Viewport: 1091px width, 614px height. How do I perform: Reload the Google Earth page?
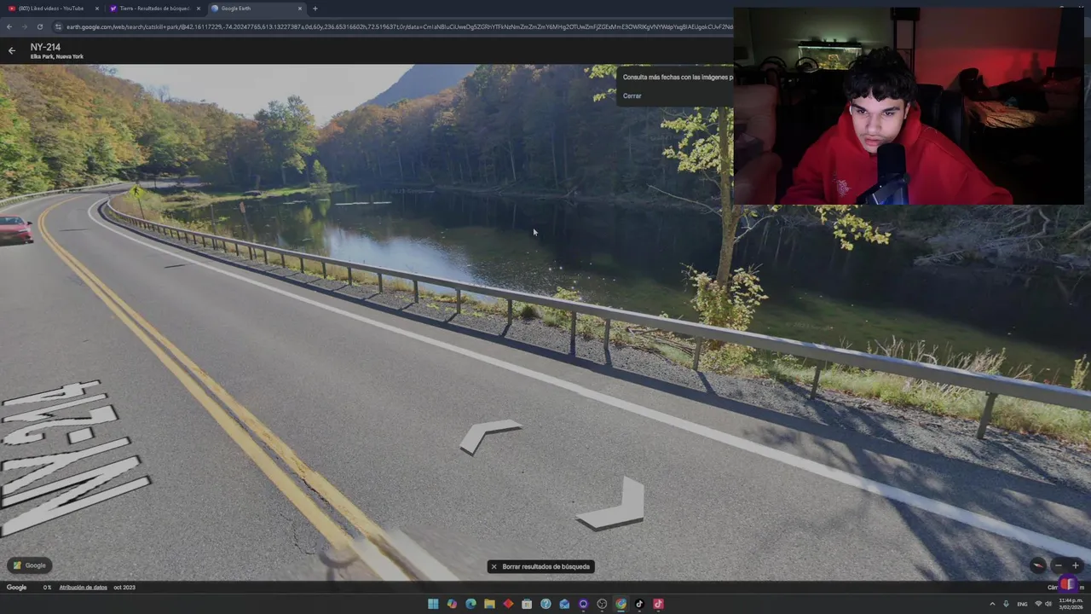pos(39,26)
